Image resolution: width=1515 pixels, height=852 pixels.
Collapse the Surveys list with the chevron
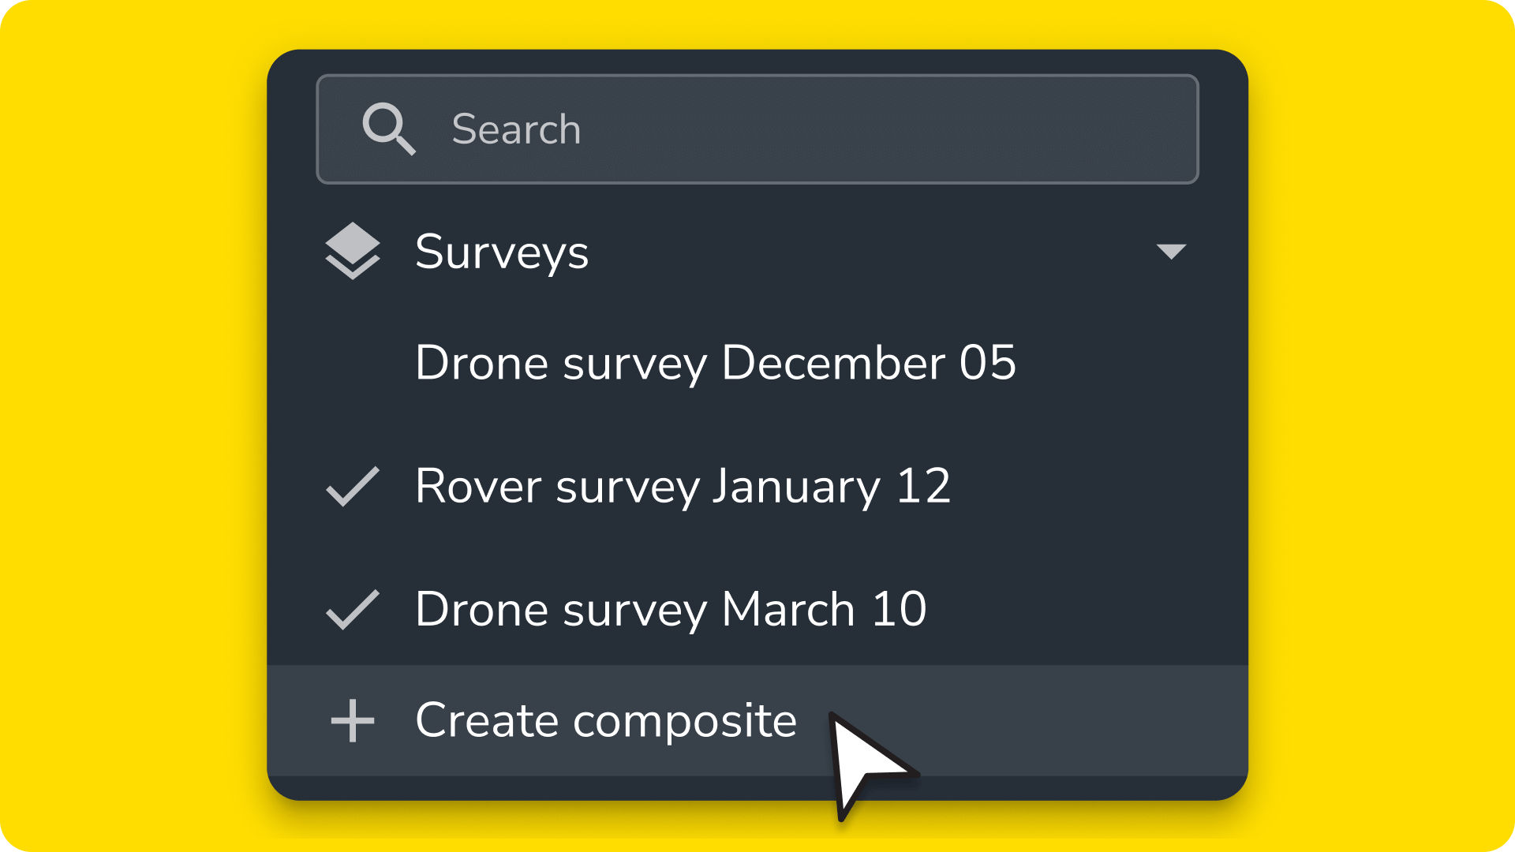point(1173,251)
